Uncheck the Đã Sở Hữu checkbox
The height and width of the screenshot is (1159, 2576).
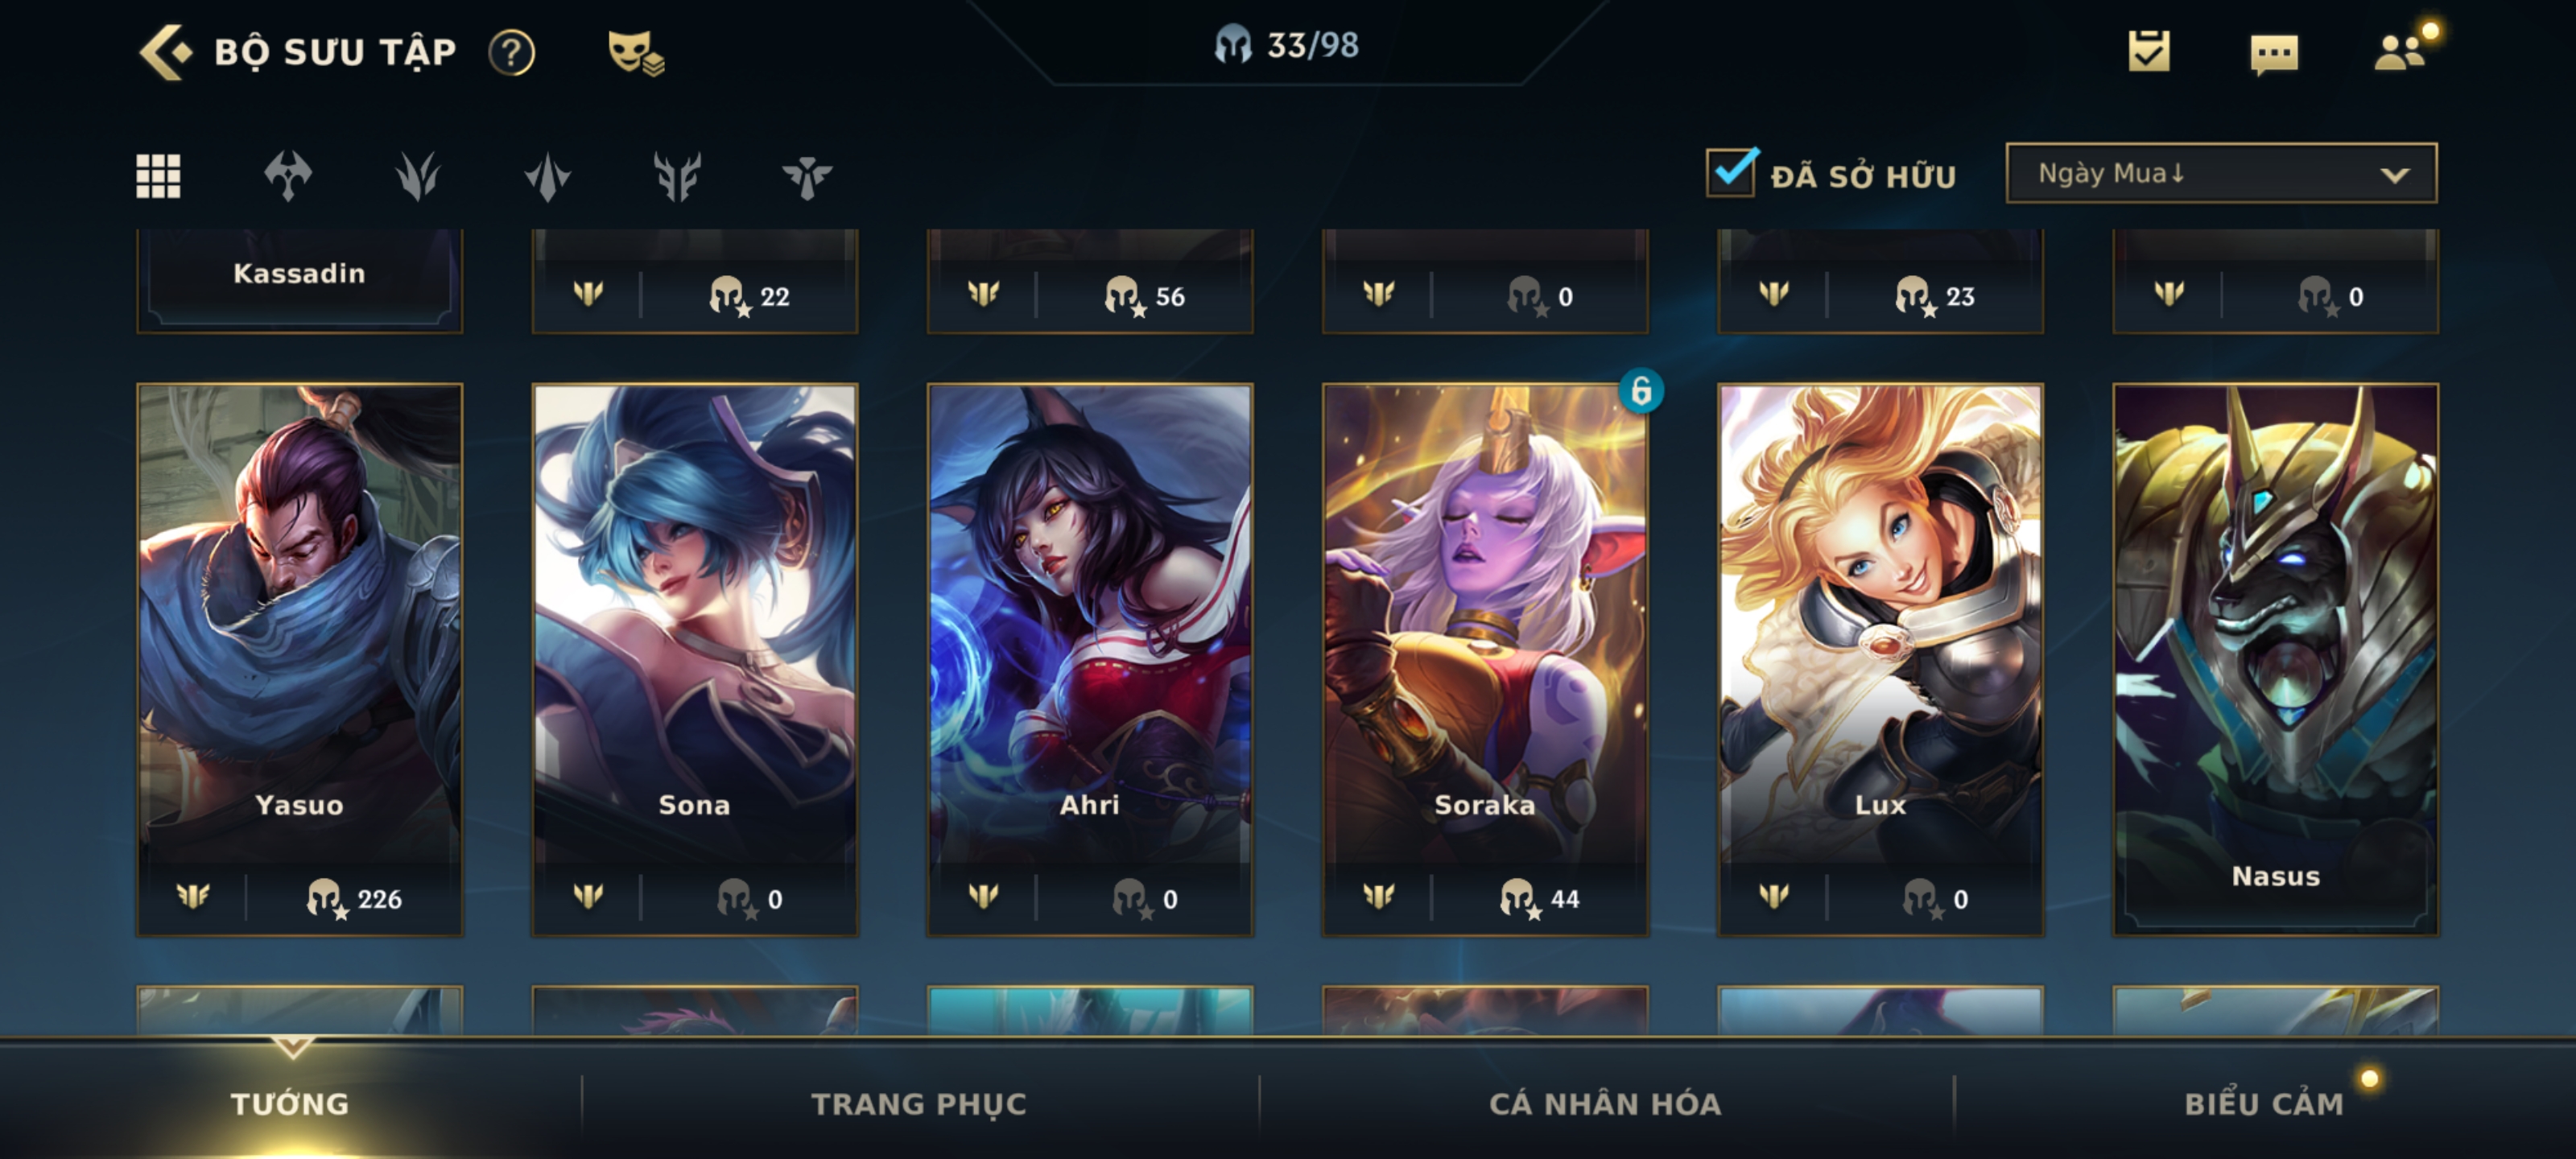coord(1732,172)
